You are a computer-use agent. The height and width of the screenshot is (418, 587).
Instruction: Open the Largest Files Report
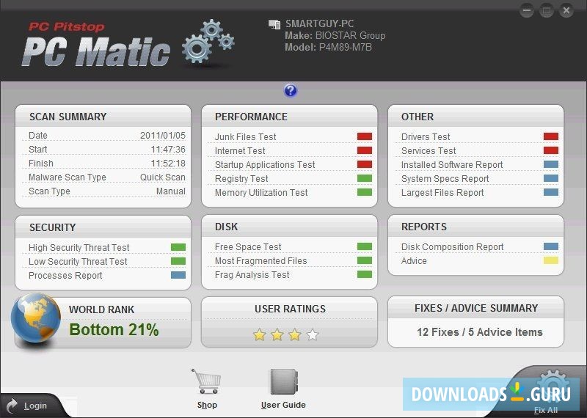click(442, 193)
